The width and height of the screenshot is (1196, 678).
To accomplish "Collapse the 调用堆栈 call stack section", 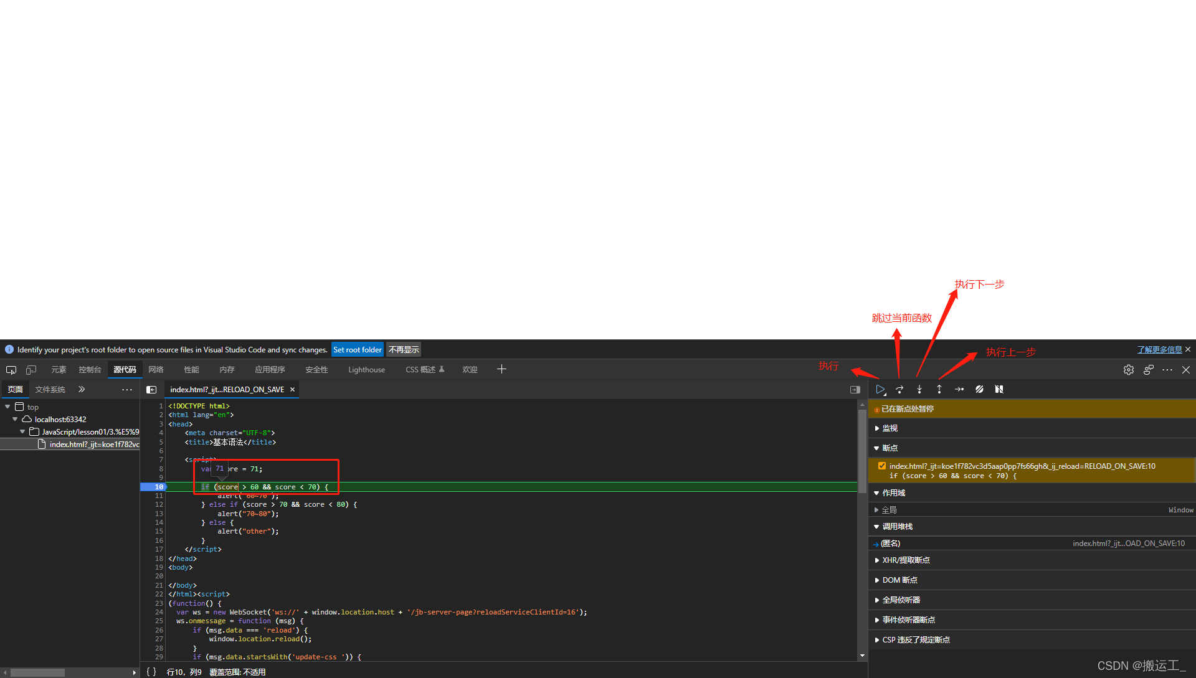I will tap(897, 527).
